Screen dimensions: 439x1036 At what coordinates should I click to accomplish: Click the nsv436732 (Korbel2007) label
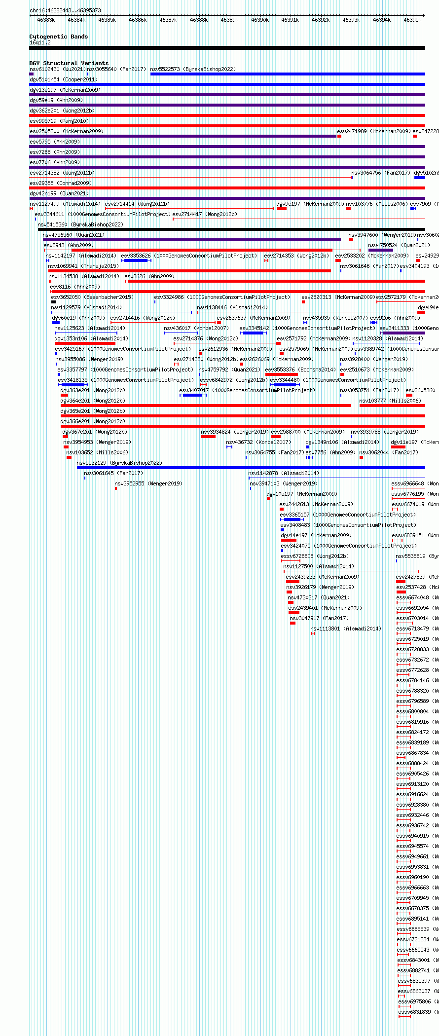[259, 442]
